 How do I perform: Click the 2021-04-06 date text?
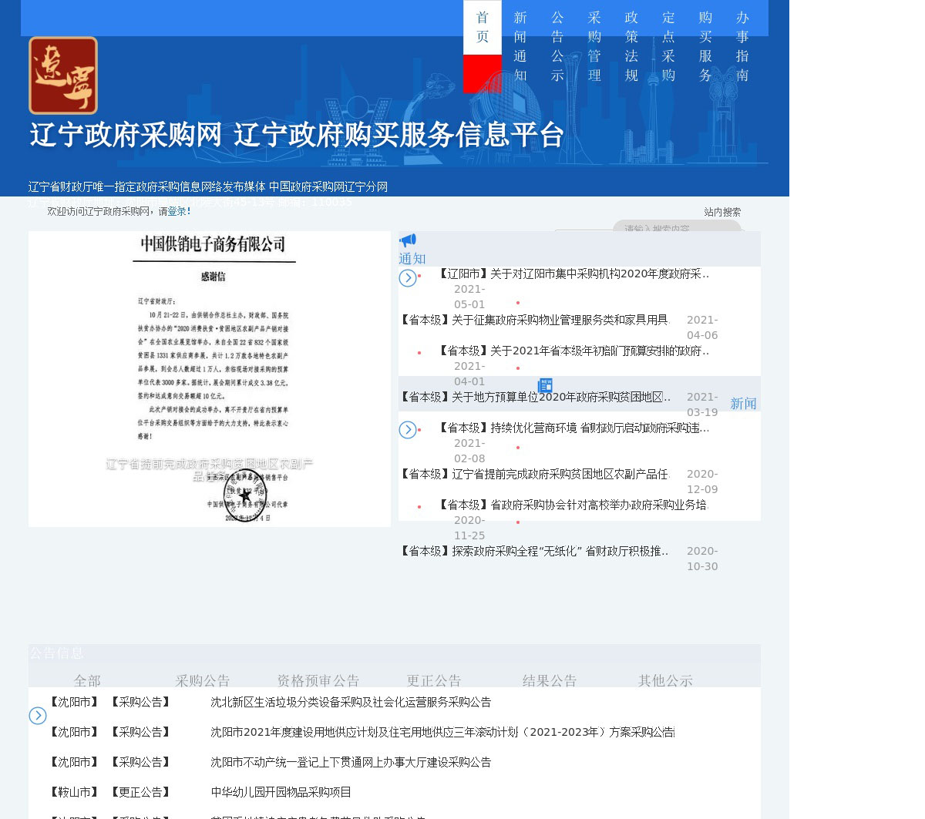(x=702, y=327)
